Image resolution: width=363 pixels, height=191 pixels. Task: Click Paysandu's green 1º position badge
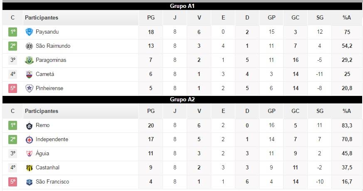[x=12, y=32]
